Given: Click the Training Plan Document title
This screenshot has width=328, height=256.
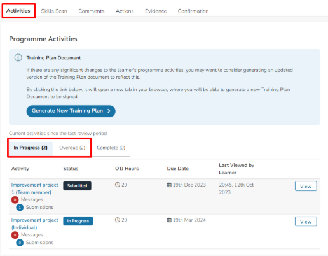Looking at the screenshot, I should coord(53,58).
